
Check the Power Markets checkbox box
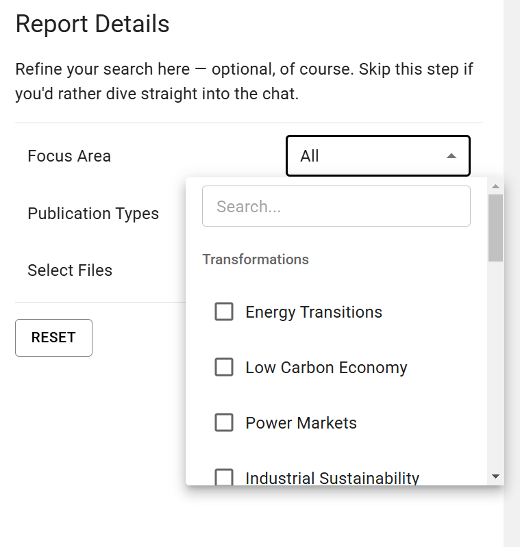coord(224,423)
